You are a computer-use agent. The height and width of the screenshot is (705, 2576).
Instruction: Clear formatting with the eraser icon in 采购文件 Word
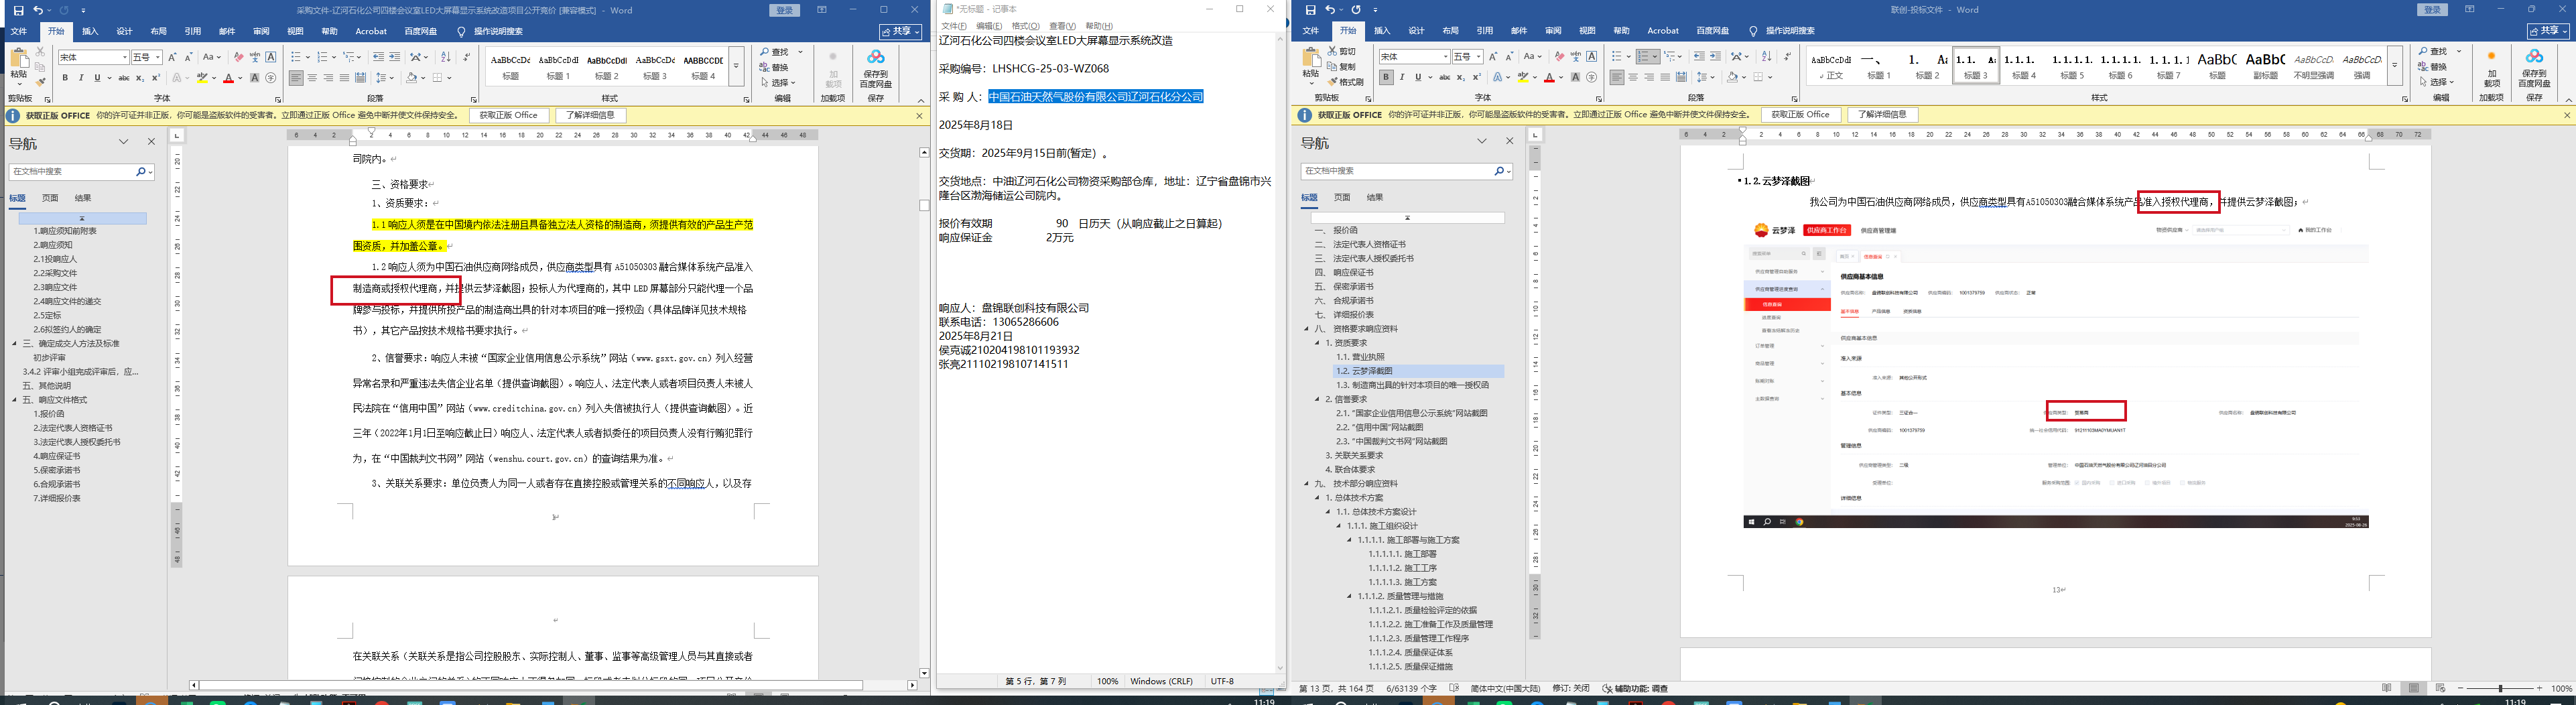click(x=238, y=57)
